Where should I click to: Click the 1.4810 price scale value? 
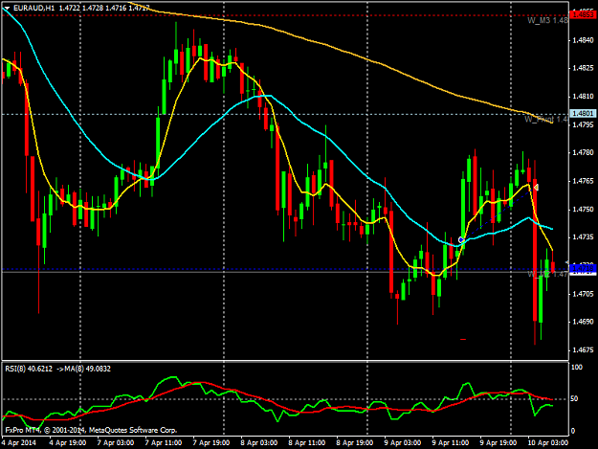[583, 97]
